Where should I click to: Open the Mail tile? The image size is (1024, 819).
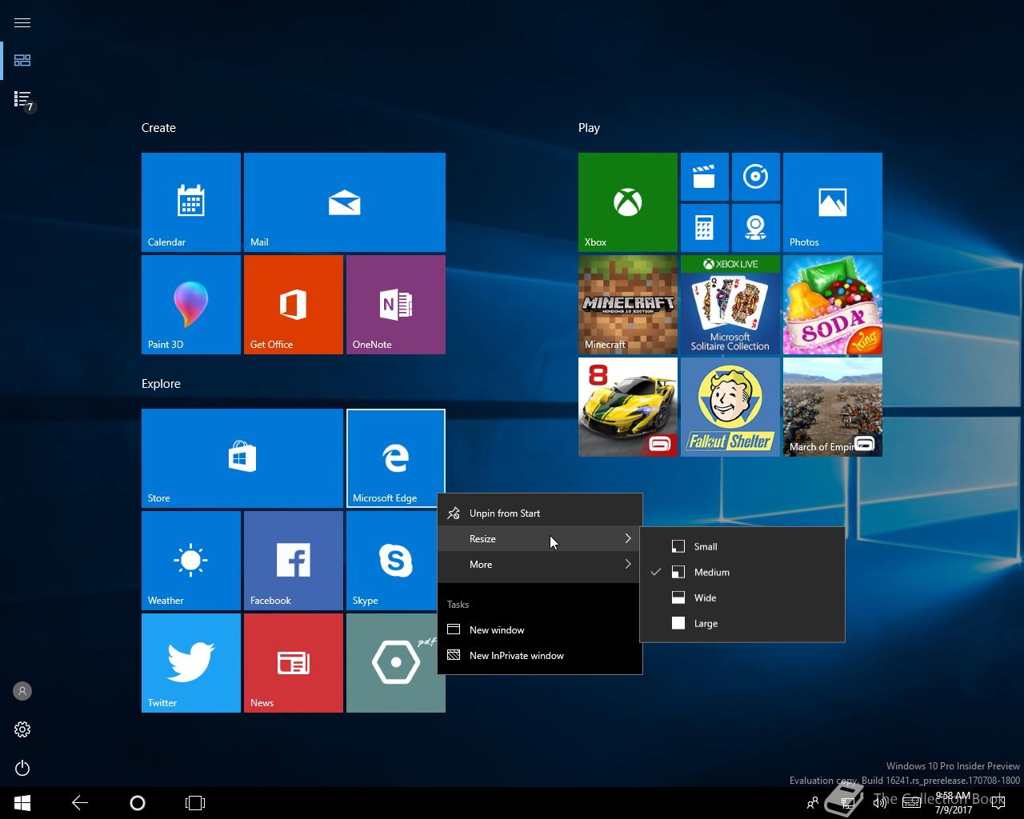coord(345,202)
